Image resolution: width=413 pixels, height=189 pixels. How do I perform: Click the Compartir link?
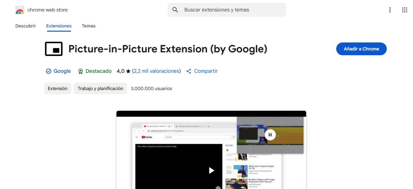click(x=206, y=71)
